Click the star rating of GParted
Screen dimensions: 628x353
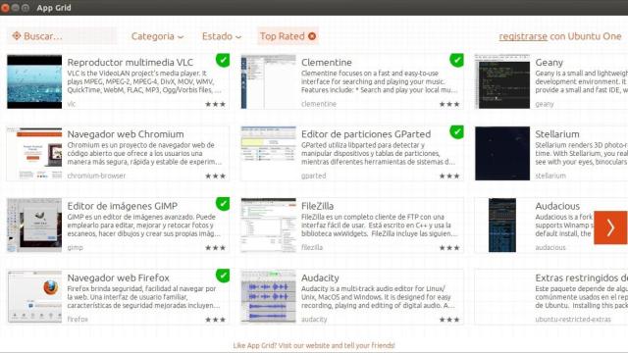(449, 176)
